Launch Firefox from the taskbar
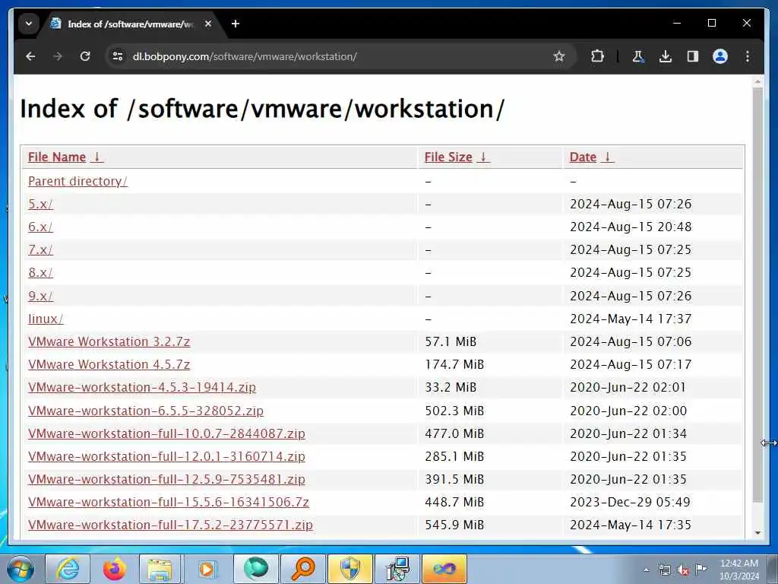 coord(114,569)
